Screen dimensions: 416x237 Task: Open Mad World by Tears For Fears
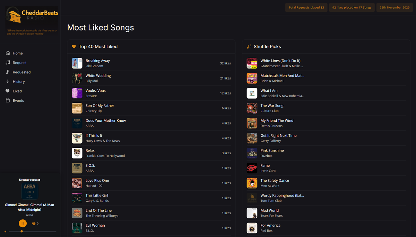[x=270, y=210]
